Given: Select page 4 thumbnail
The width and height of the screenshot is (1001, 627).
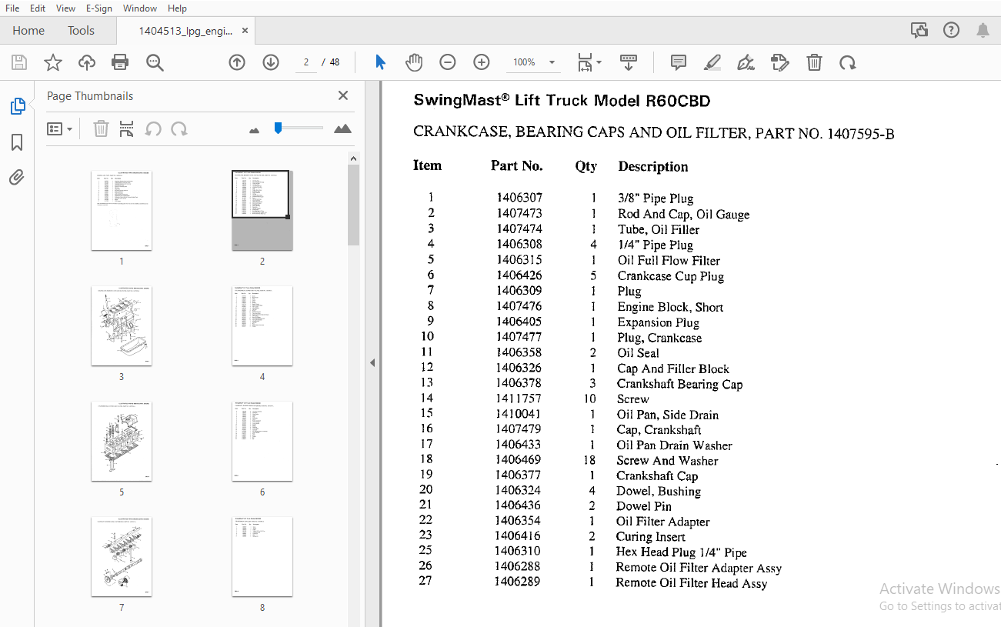Looking at the screenshot, I should pyautogui.click(x=262, y=325).
